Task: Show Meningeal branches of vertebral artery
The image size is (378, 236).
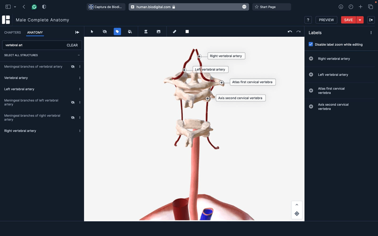Action: coord(73,66)
